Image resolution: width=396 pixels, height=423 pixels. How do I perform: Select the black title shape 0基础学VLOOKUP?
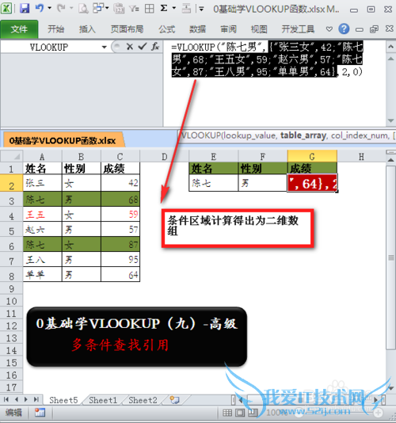(x=136, y=337)
